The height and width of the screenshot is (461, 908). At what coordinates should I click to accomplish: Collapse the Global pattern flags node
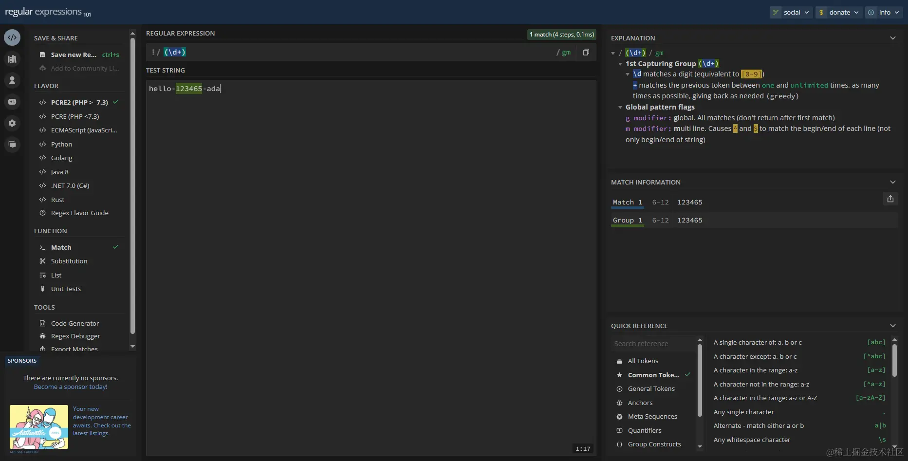coord(620,107)
